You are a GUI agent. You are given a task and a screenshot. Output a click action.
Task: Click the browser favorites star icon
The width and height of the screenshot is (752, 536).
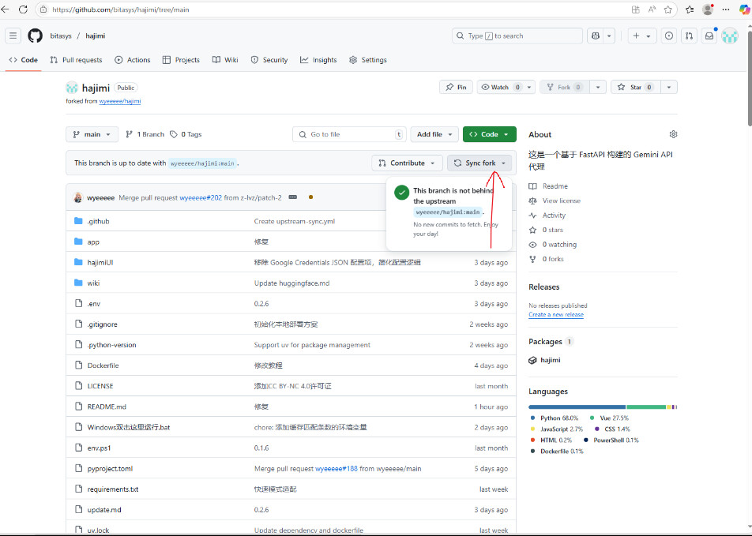pyautogui.click(x=668, y=9)
